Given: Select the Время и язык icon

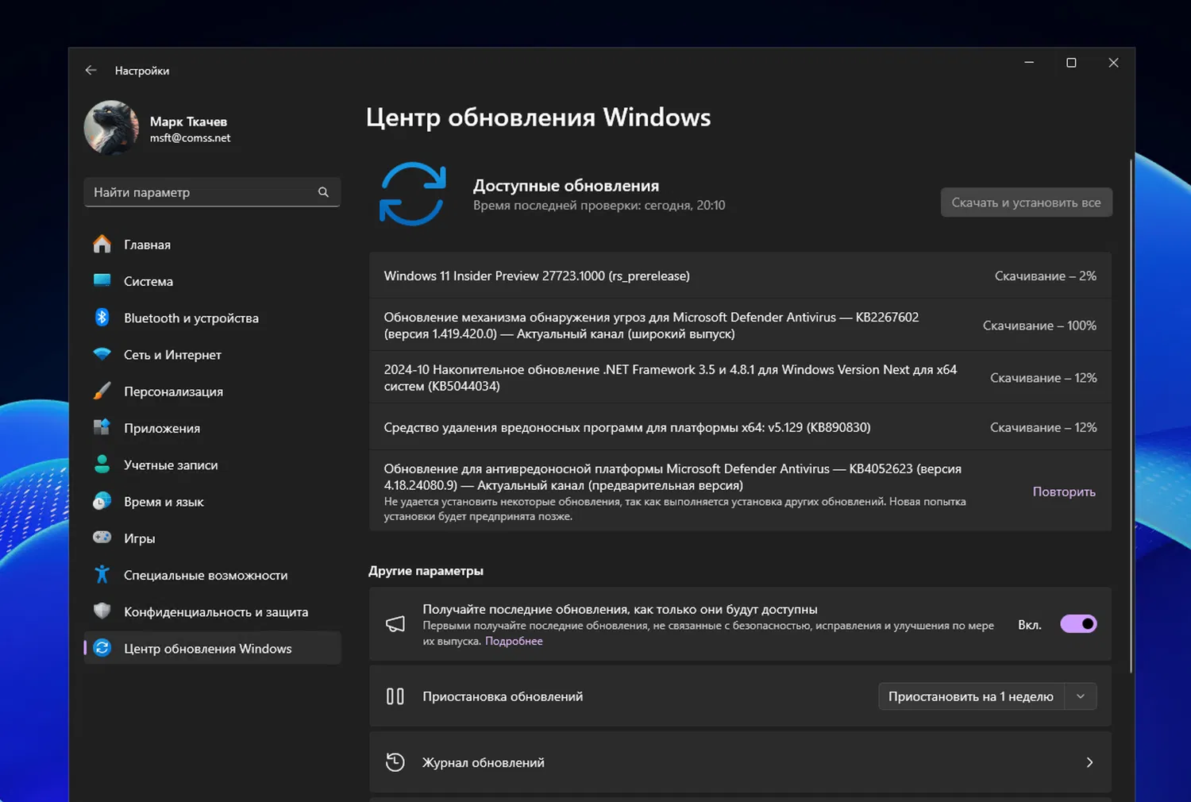Looking at the screenshot, I should pos(102,501).
